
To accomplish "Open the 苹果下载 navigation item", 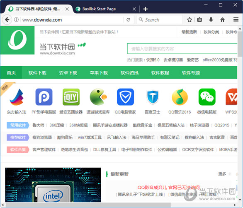I will (x=99, y=73).
